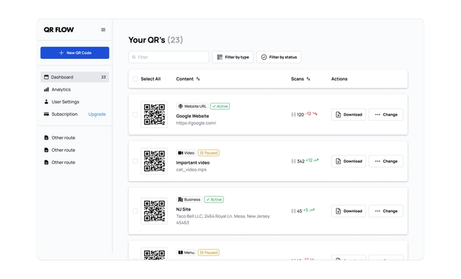Image resolution: width=461 pixels, height=279 pixels.
Task: Open the second Other route item
Action: [60, 150]
